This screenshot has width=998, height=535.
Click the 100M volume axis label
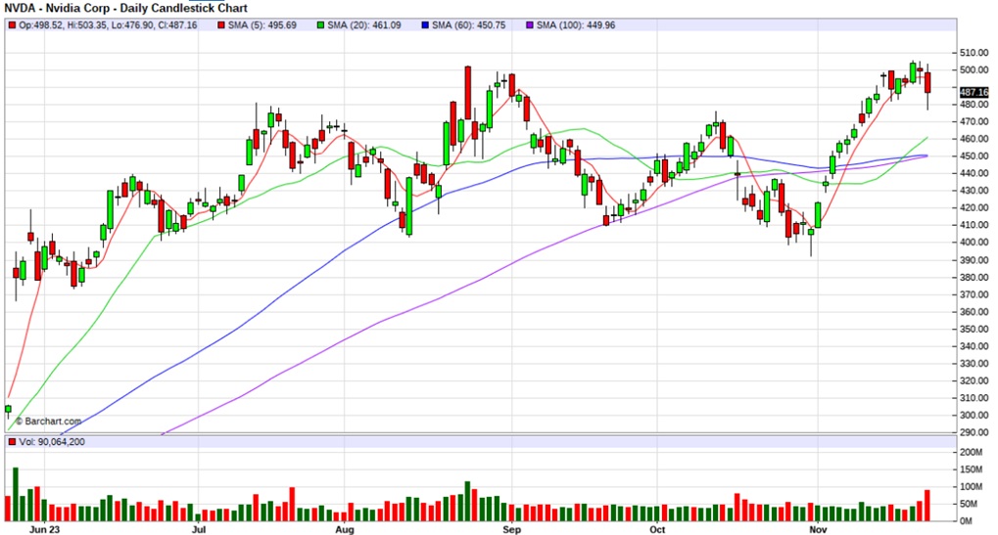(x=972, y=487)
